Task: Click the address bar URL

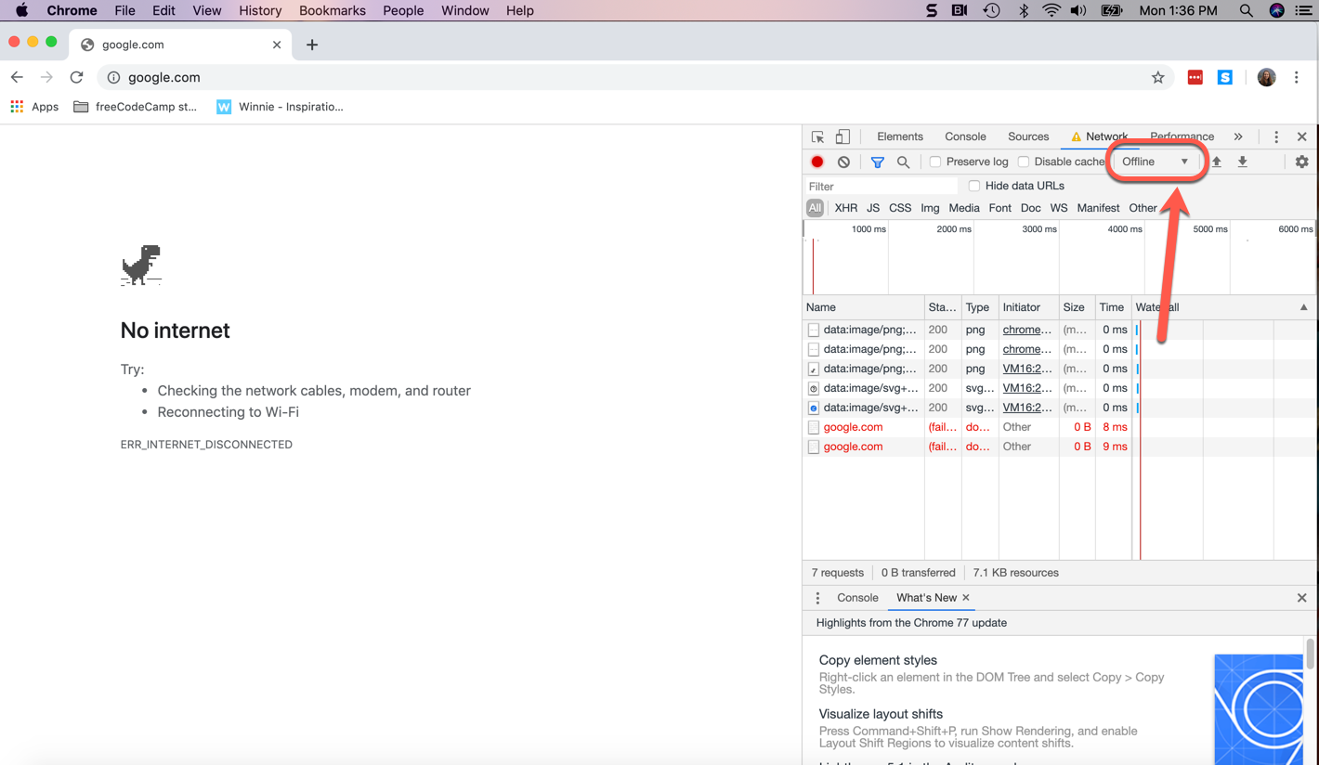Action: coord(164,77)
